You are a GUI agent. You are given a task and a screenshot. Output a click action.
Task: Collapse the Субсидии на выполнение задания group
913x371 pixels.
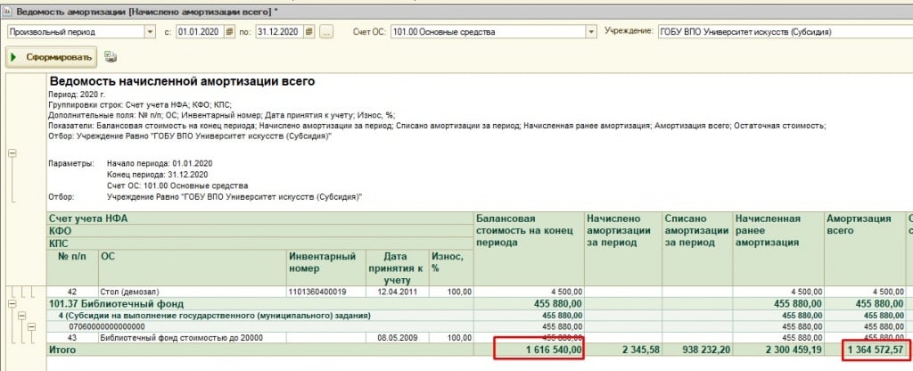(x=21, y=315)
